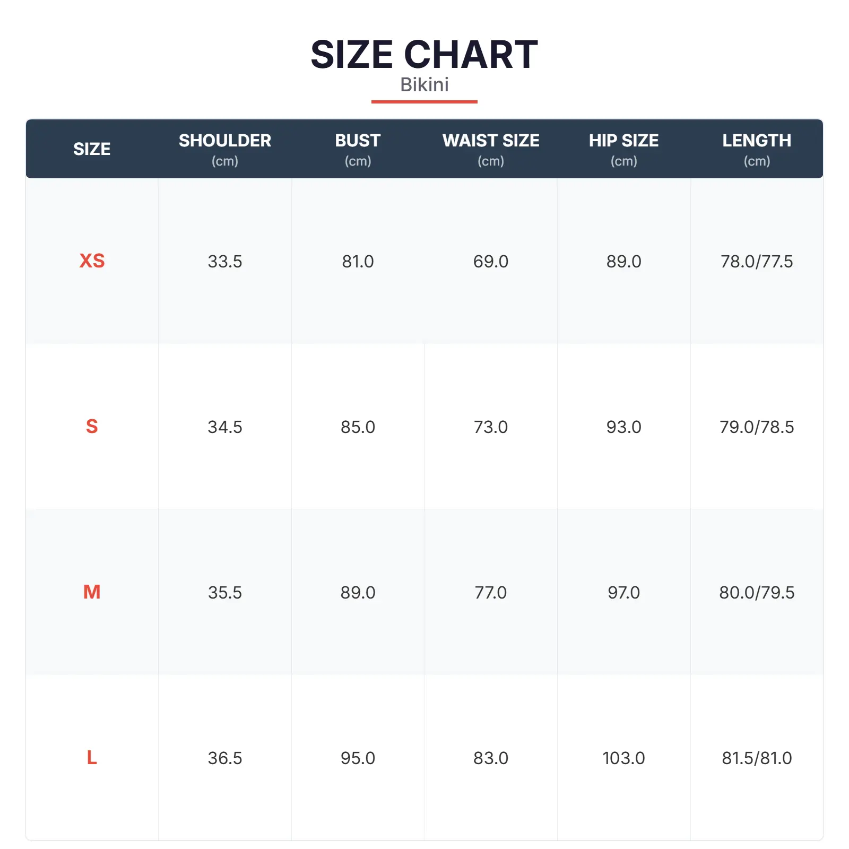This screenshot has height=849, width=849.
Task: Click the SIZE CHART title
Action: tap(424, 55)
